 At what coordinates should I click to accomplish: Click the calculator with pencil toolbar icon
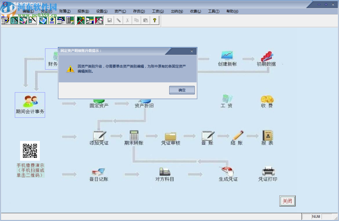(x=32, y=21)
